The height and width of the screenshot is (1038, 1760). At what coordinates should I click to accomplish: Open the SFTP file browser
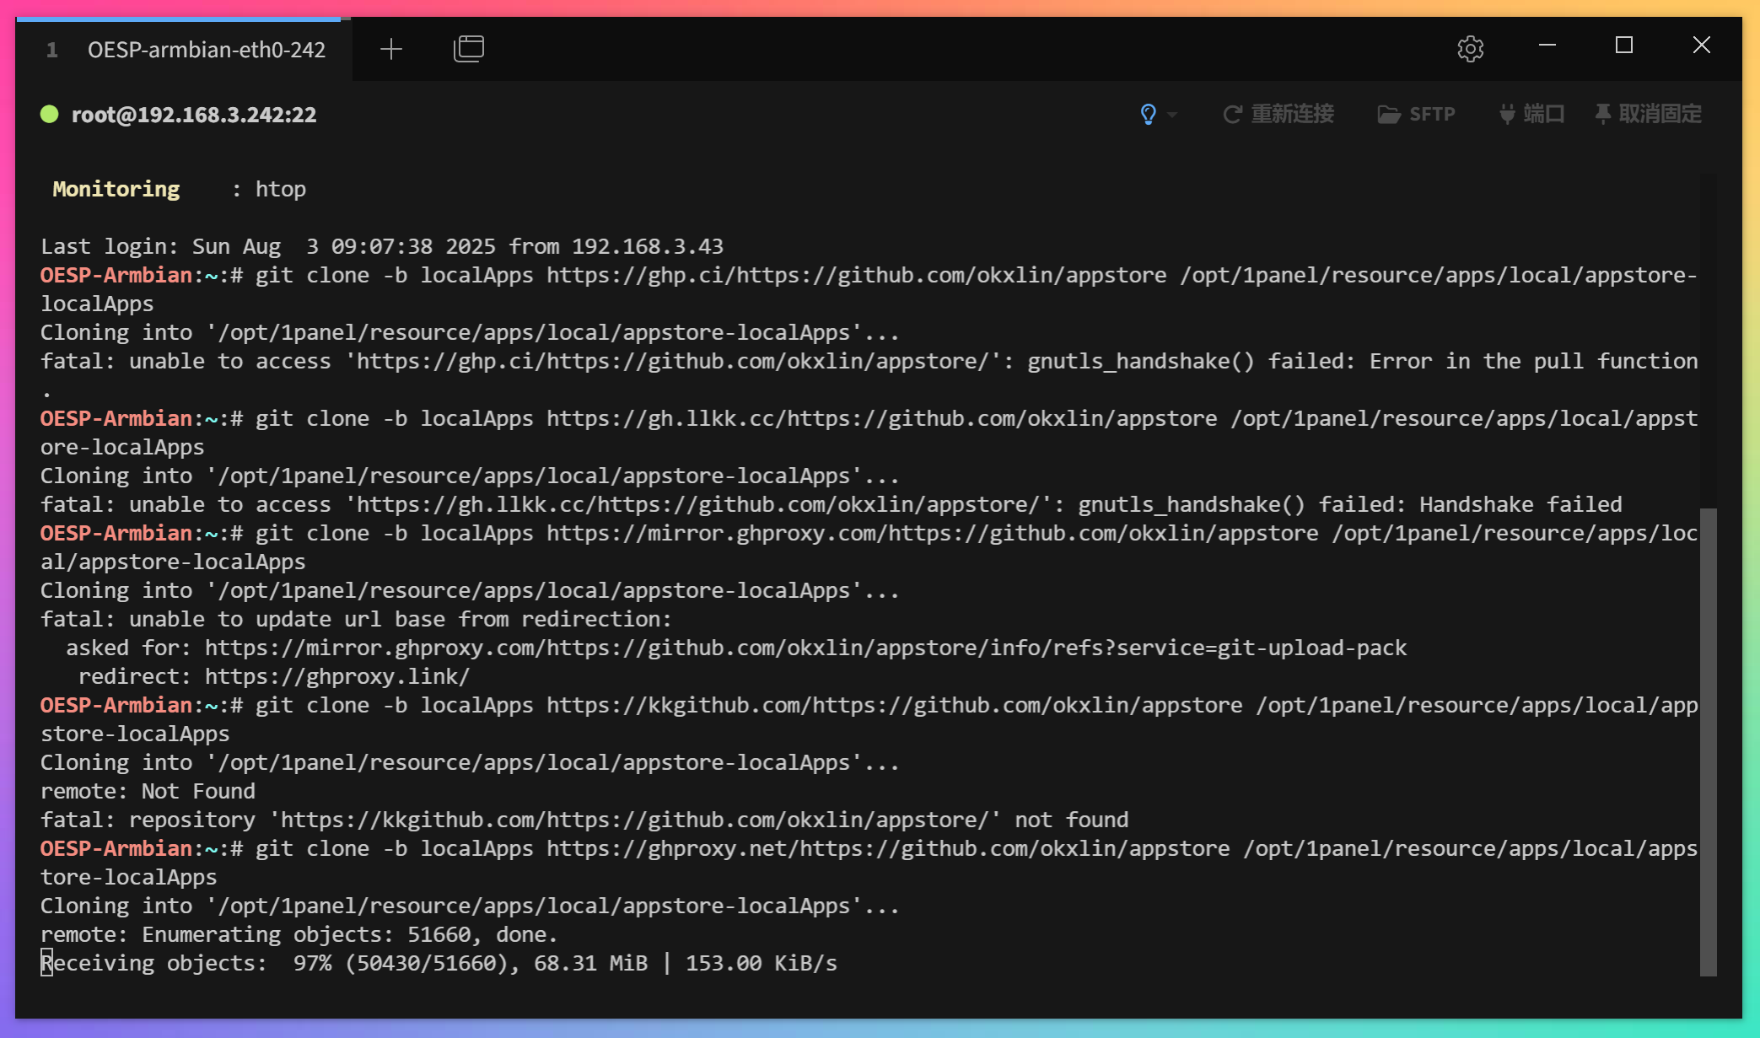click(x=1416, y=114)
